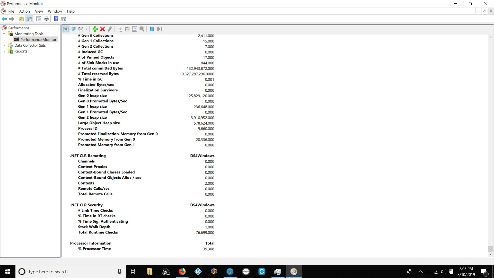
Task: Open the counter list properties dialog
Action: click(135, 29)
